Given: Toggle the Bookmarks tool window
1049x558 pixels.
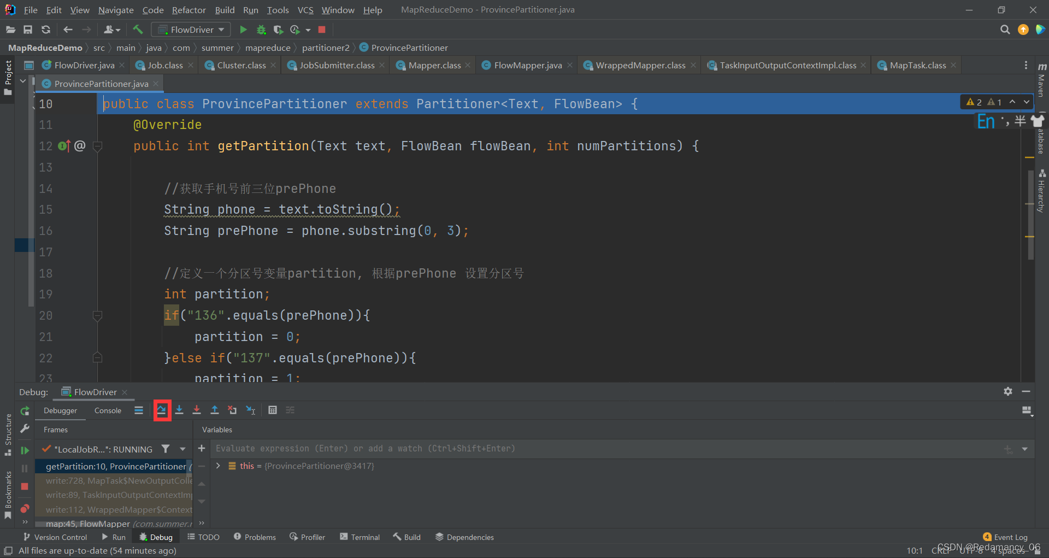Looking at the screenshot, I should click(8, 495).
